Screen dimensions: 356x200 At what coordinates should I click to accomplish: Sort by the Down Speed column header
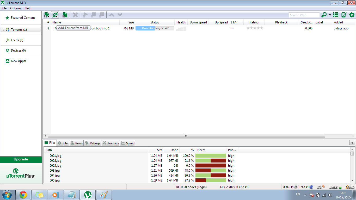coord(198,22)
